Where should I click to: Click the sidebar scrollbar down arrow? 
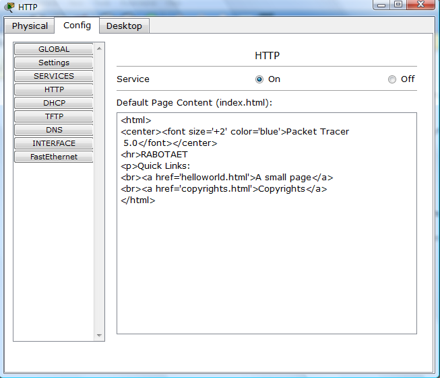pyautogui.click(x=99, y=335)
